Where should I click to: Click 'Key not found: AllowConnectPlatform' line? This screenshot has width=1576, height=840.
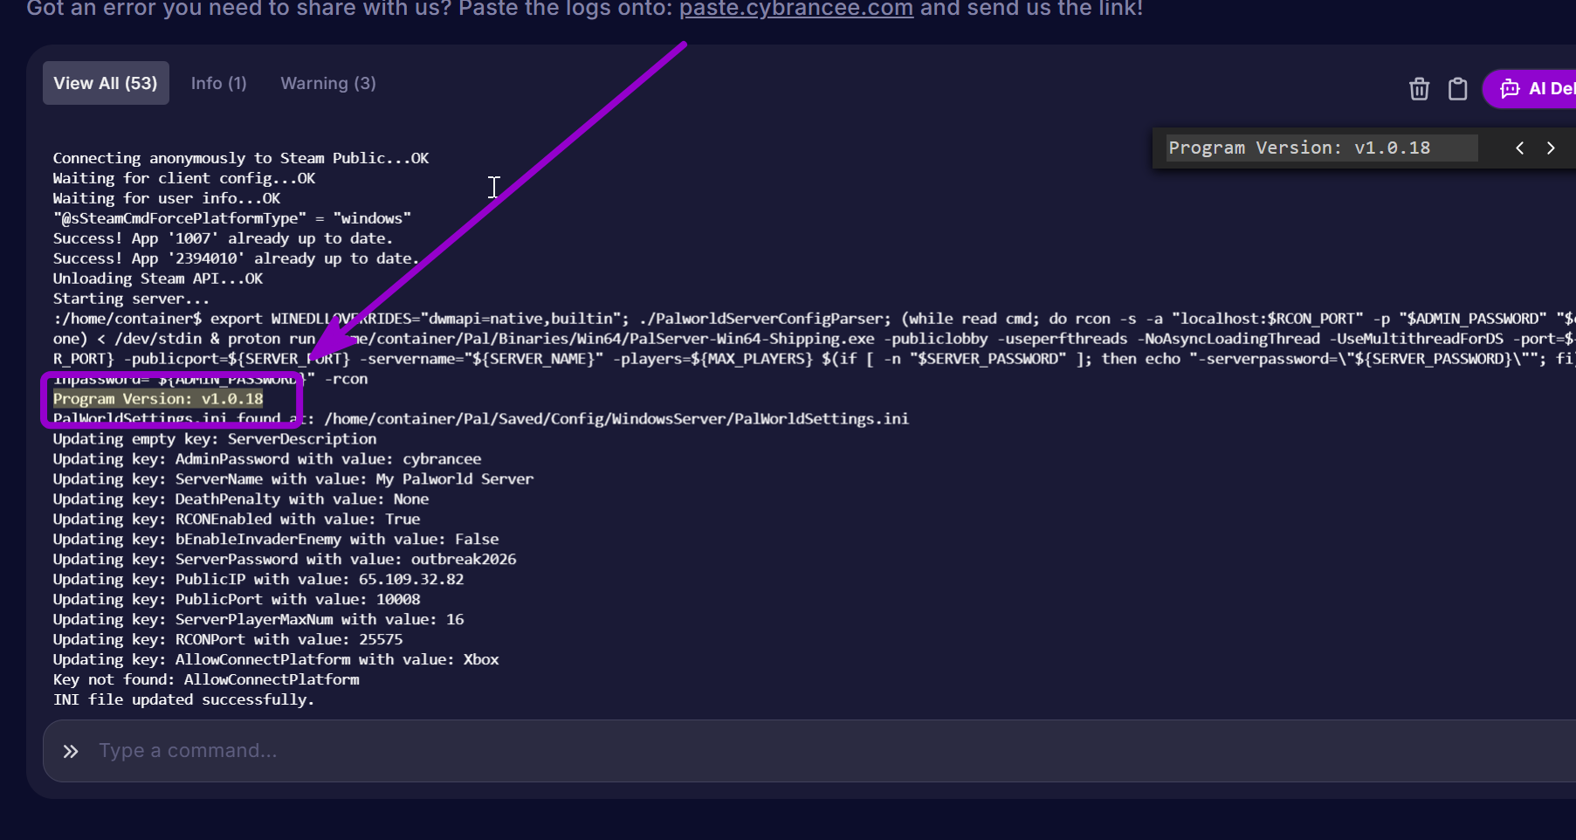(206, 680)
